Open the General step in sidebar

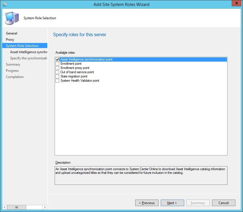point(12,33)
